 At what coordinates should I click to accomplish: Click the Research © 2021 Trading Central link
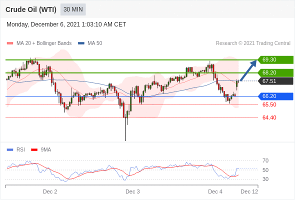click(253, 43)
